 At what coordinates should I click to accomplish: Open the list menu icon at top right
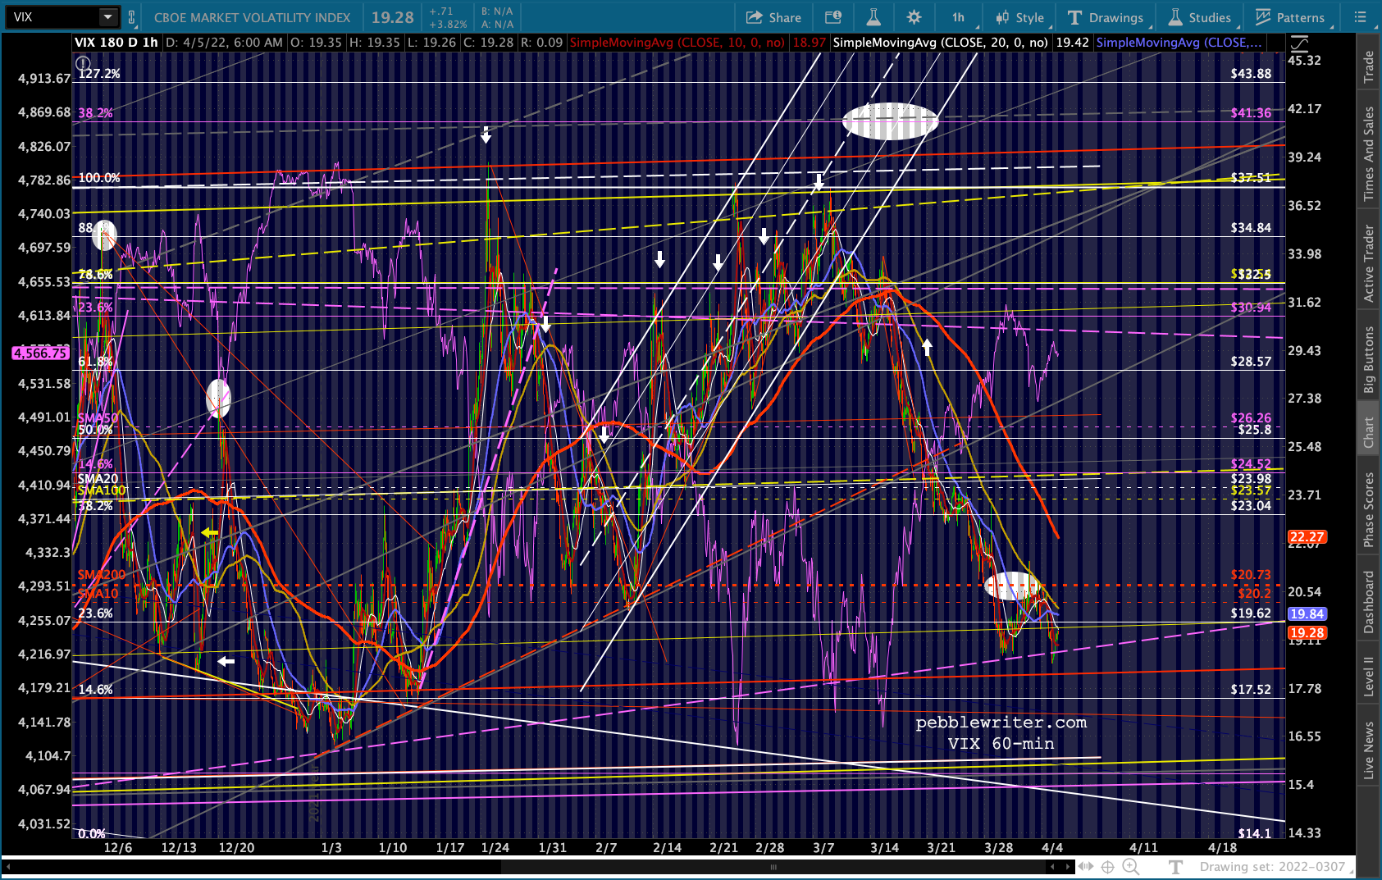tap(1360, 17)
